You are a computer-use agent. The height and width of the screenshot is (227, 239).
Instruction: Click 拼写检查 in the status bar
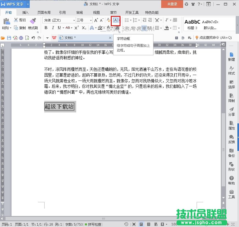point(94,224)
